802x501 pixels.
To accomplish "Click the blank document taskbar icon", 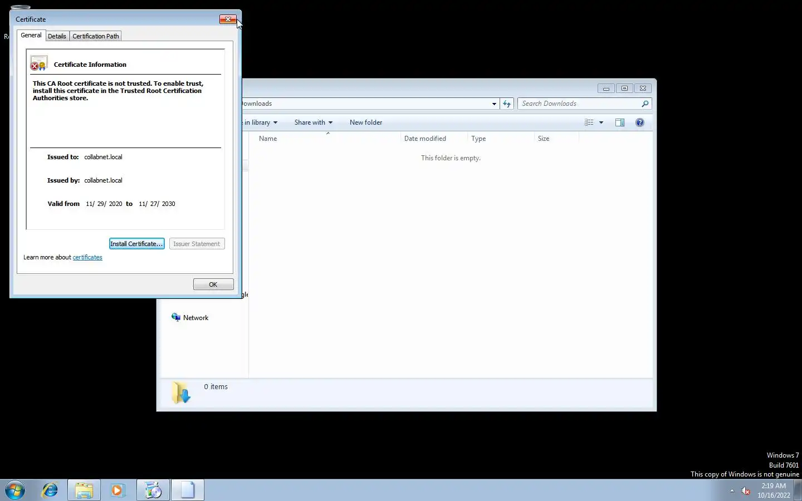I will pos(188,490).
